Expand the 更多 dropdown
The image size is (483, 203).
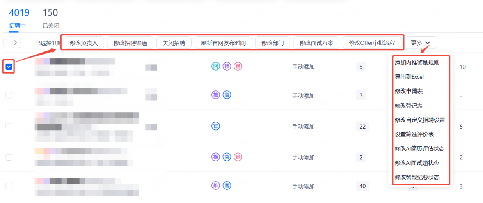tap(421, 43)
